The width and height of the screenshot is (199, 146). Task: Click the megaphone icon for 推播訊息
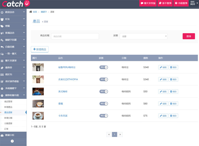click(2, 33)
